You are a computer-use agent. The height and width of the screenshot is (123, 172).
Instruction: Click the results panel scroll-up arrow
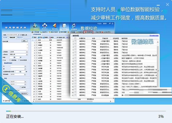(x=158, y=42)
